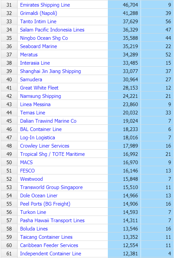
Task: Click the FESCO link
Action: click(27, 171)
